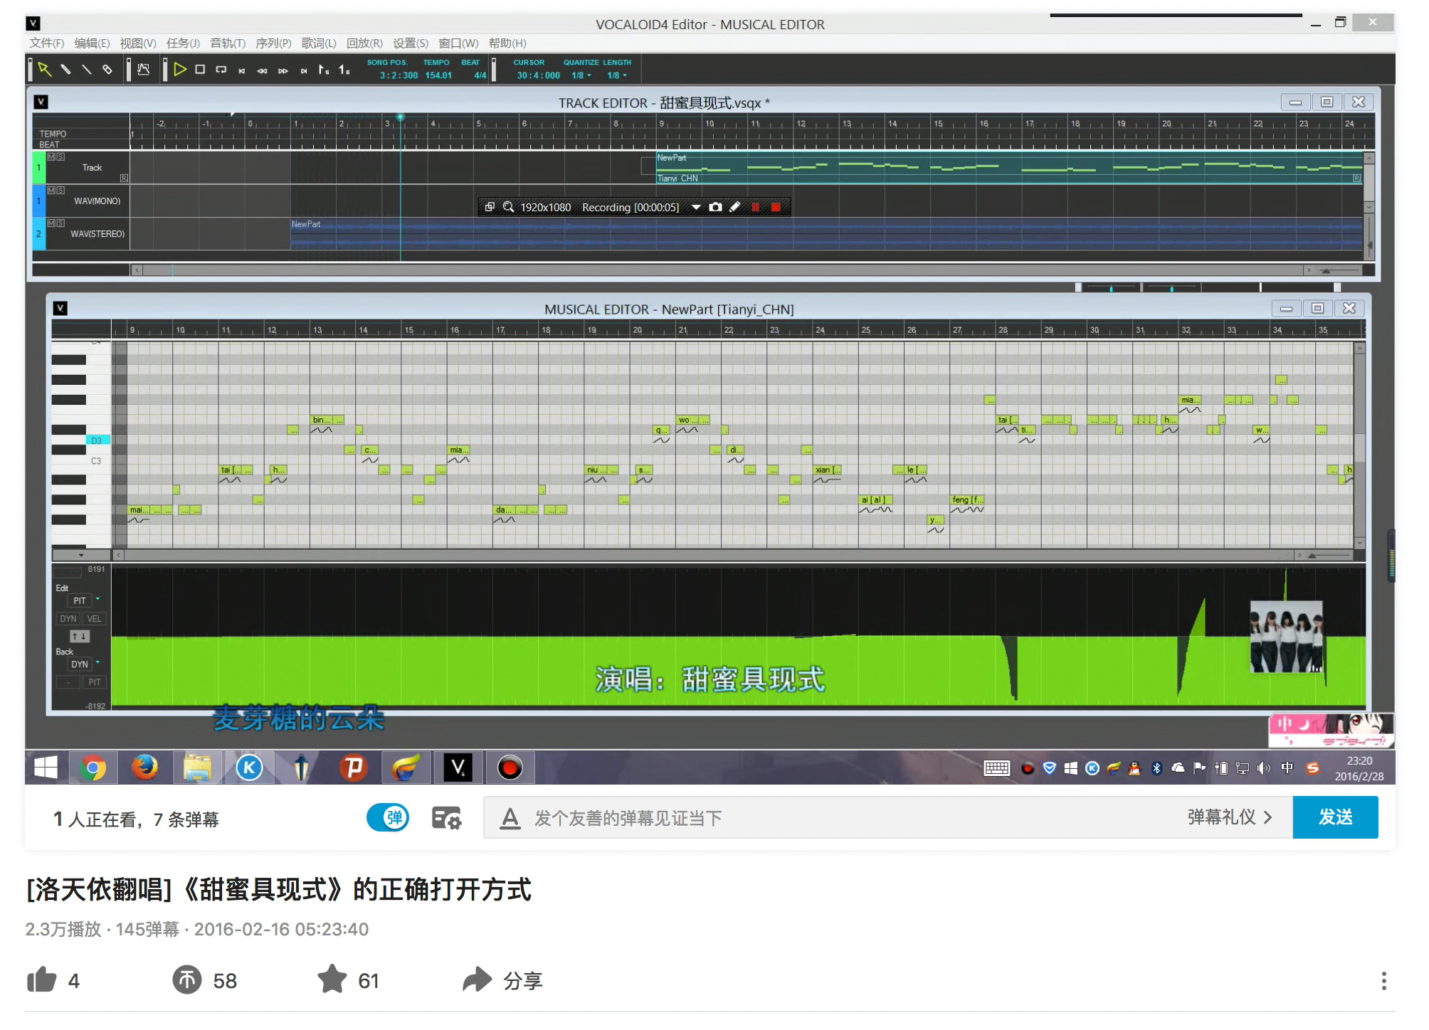Click the Musical Editor vertical scrollbar

[x=1359, y=445]
